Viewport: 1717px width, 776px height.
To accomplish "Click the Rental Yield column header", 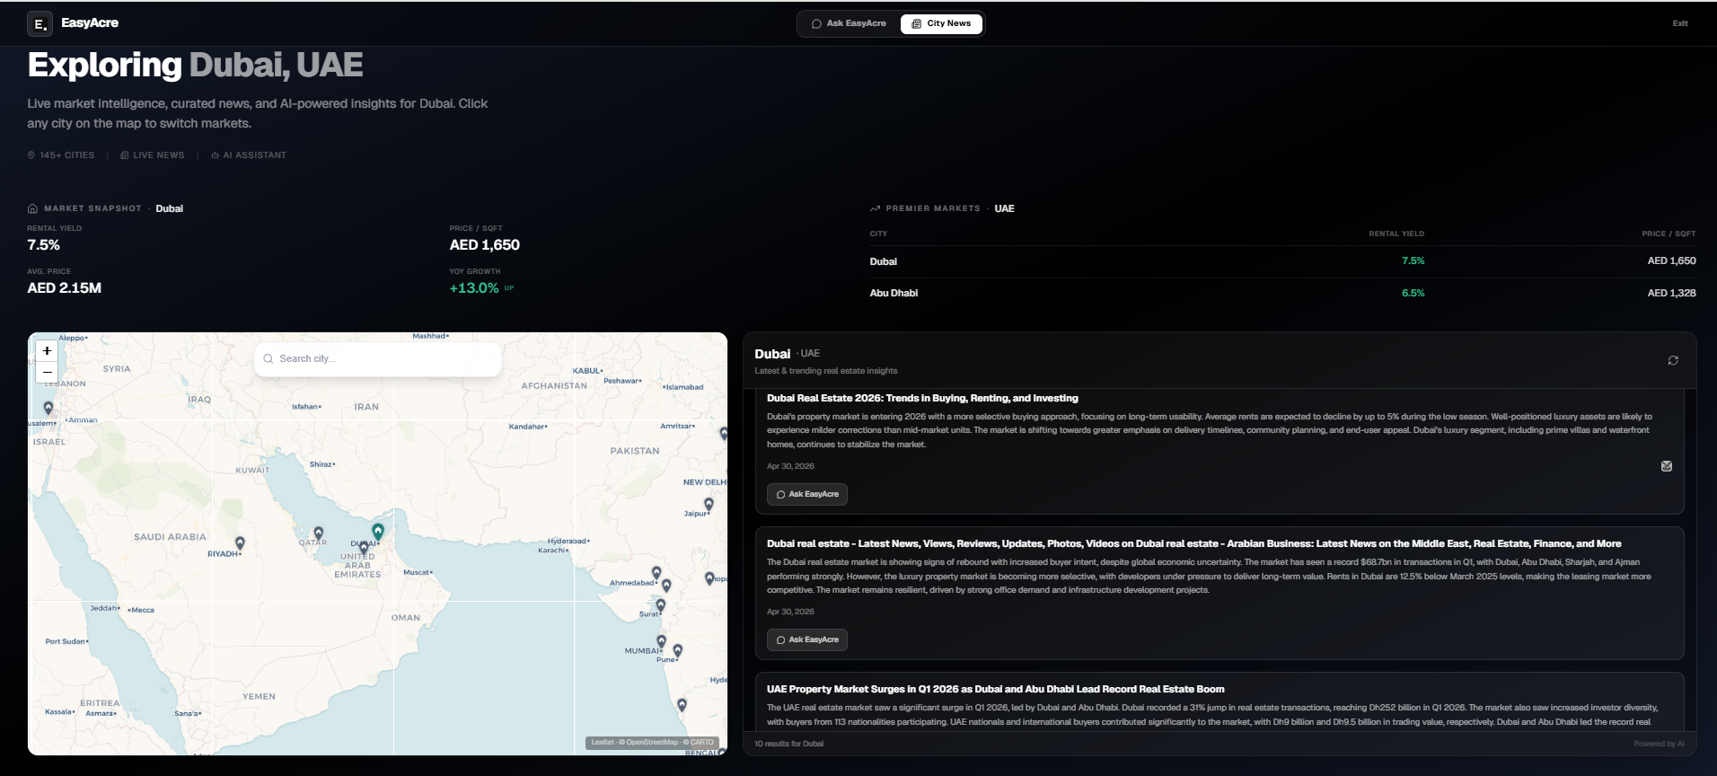I will (x=1396, y=234).
